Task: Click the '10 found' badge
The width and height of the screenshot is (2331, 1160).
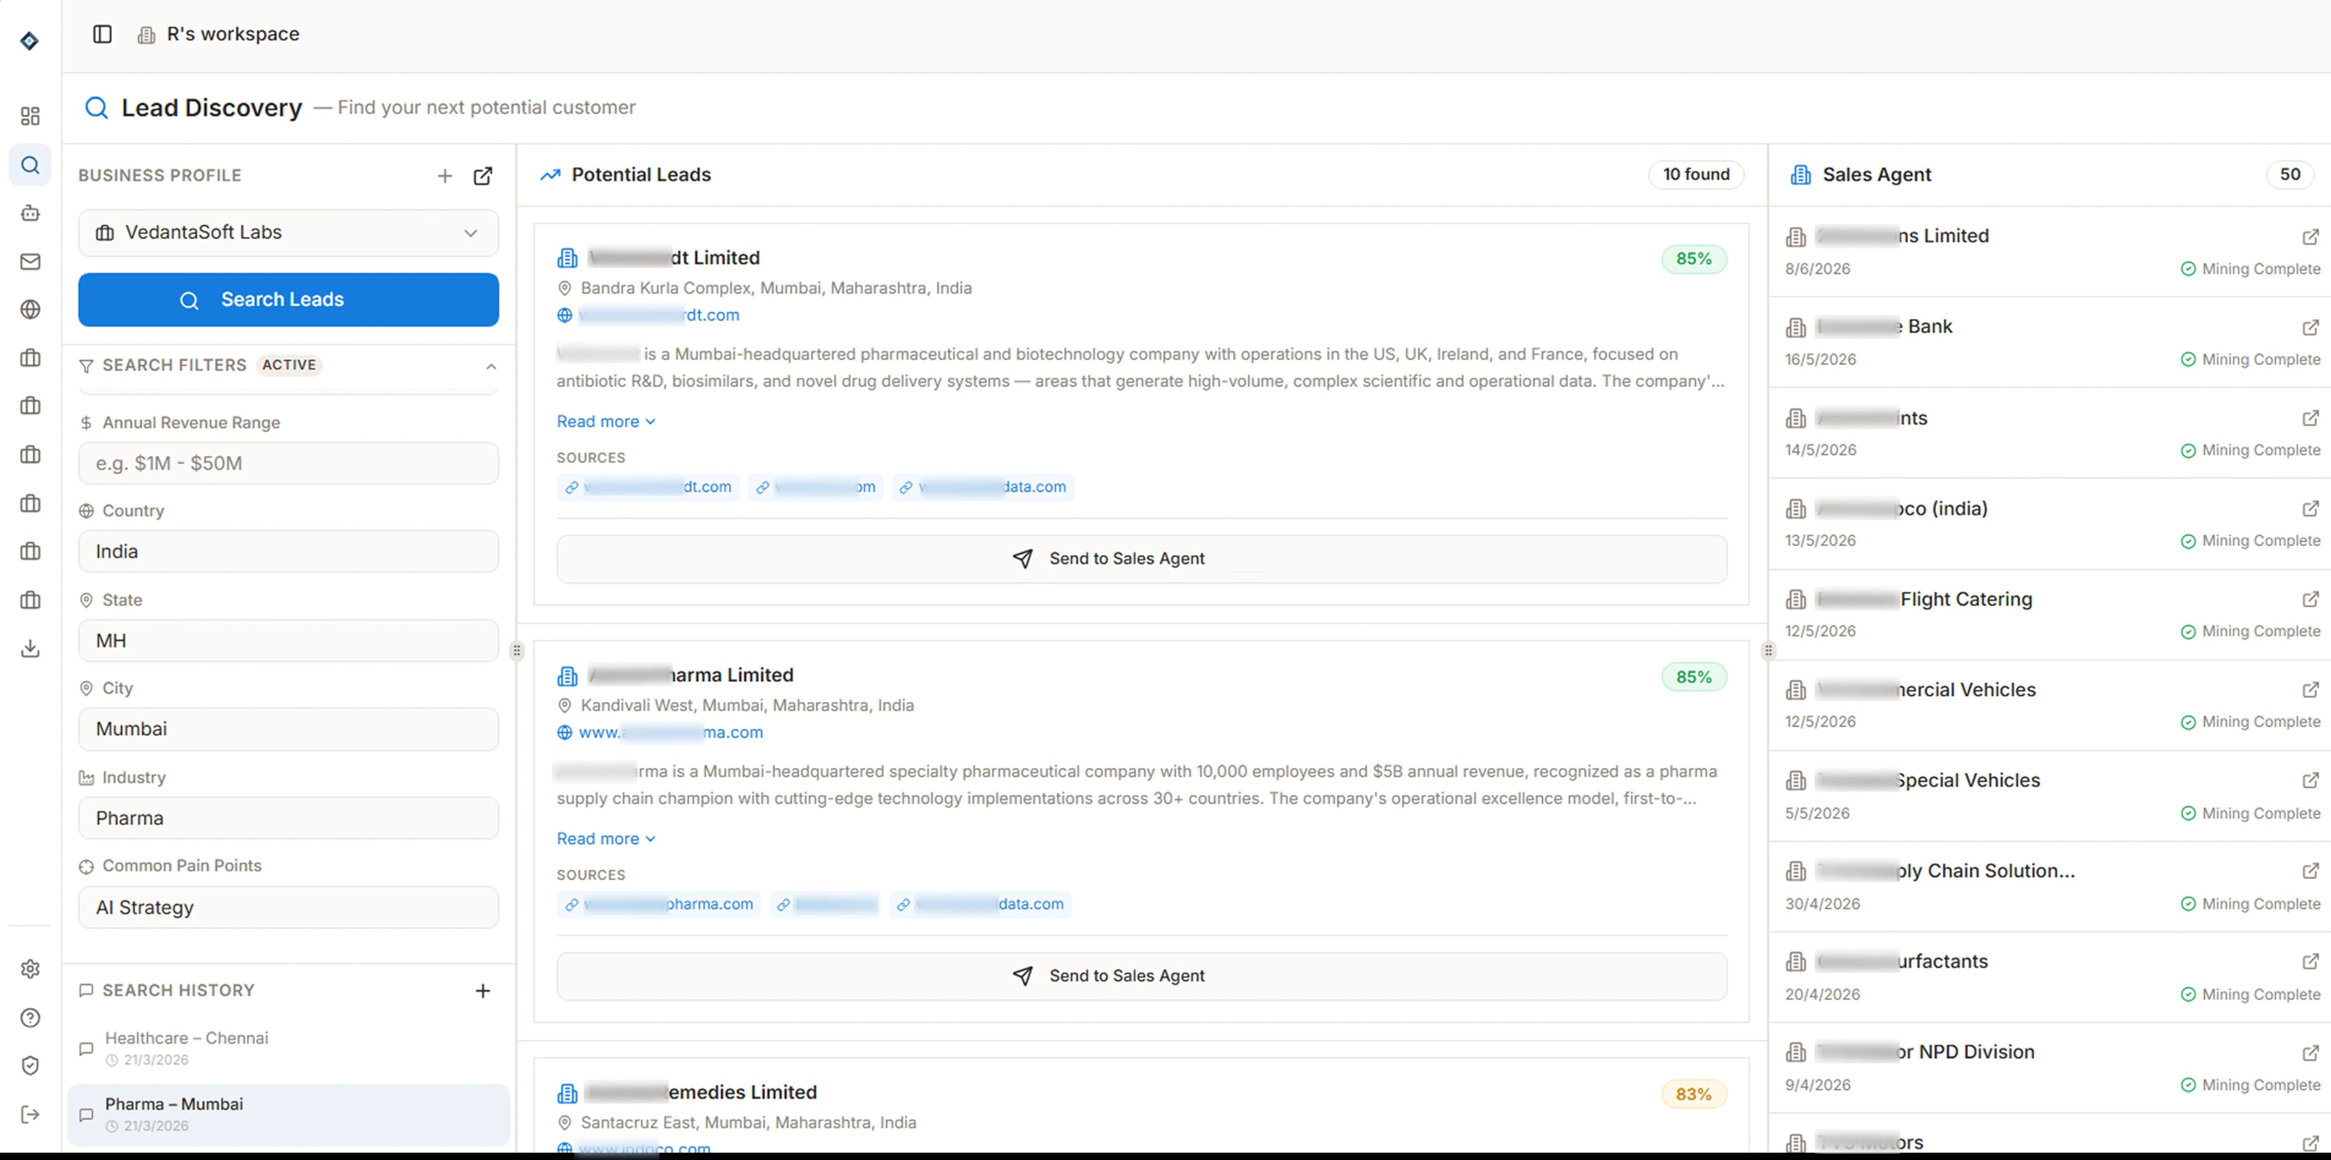Action: [1696, 175]
